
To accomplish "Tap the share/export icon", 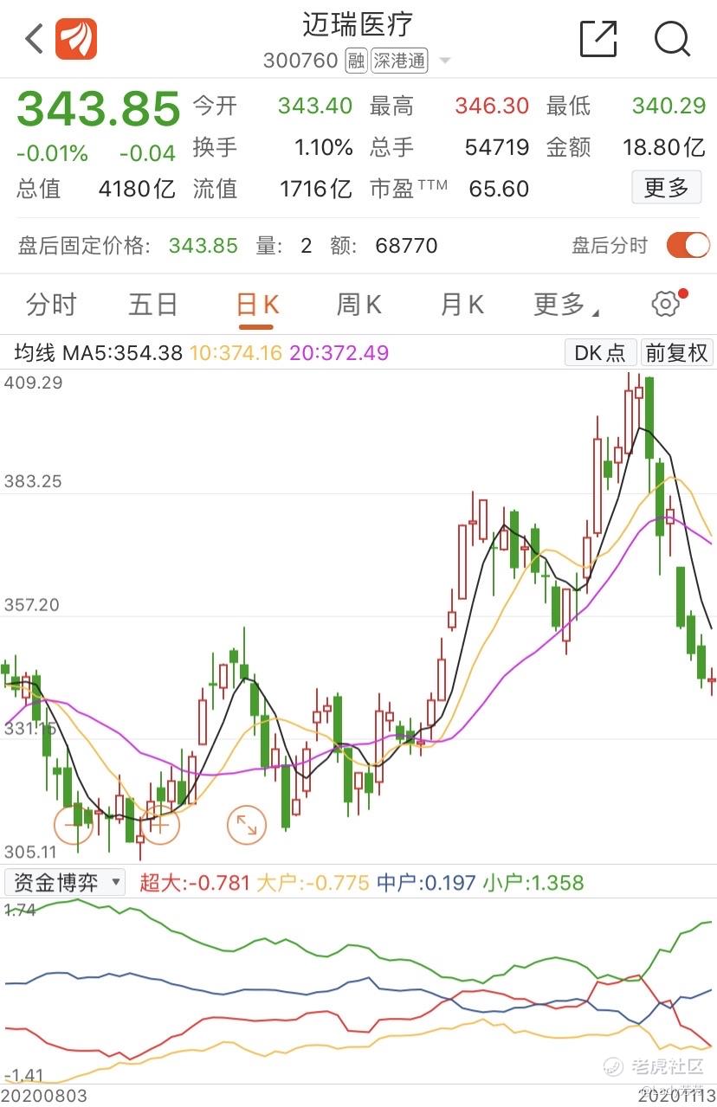I will [597, 39].
